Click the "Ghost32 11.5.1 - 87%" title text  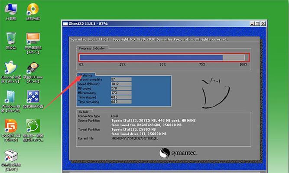[x=88, y=24]
